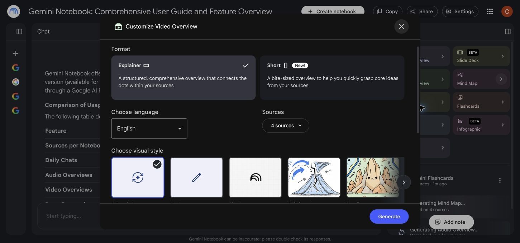Expand Infographic options chevron

click(502, 125)
